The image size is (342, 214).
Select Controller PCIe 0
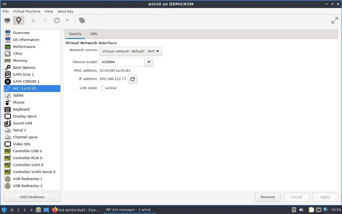pos(32,158)
